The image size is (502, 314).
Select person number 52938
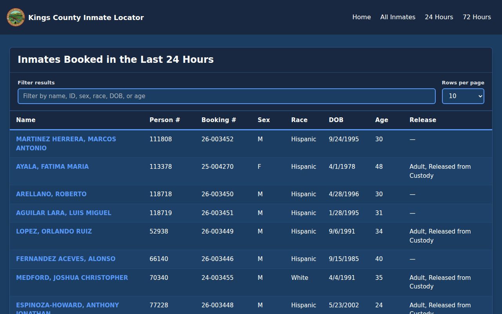[x=159, y=232]
